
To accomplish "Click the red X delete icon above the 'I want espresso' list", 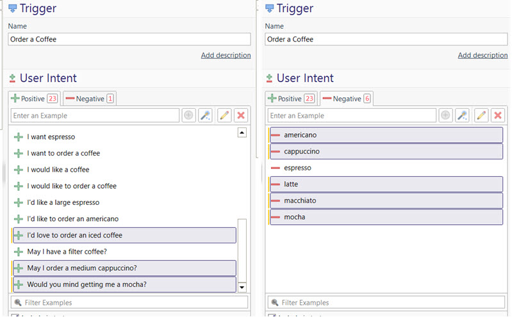I will coord(241,115).
